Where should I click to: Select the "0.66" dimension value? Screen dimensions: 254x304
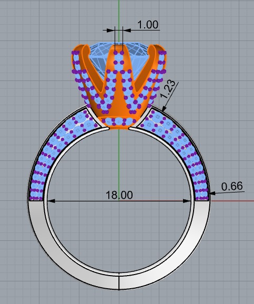(x=232, y=186)
